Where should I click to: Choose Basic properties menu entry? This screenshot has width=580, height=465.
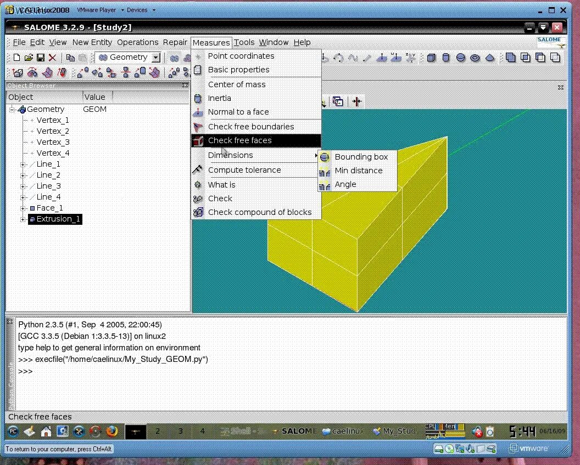(x=256, y=70)
